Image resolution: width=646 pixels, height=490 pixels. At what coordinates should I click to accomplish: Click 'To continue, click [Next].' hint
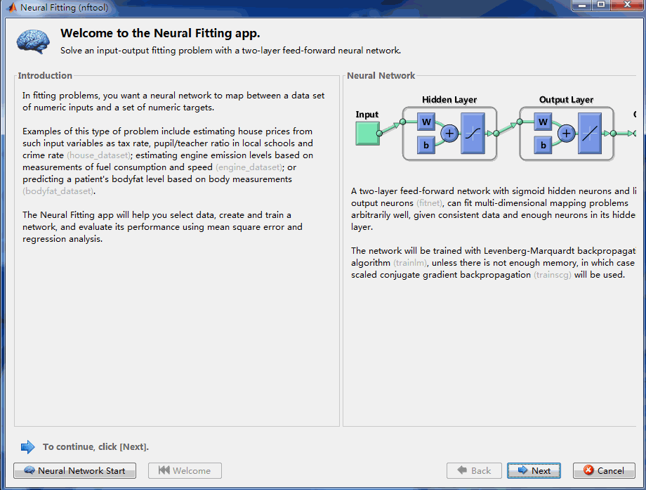[96, 446]
